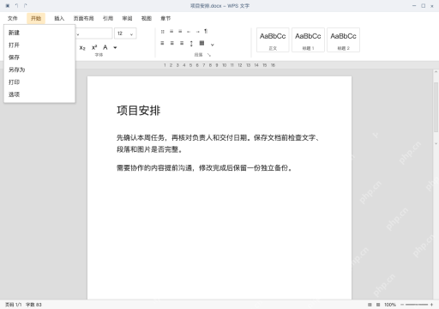The height and width of the screenshot is (309, 439).
Task: Switch to the 视图 ribbon tab
Action: 147,18
